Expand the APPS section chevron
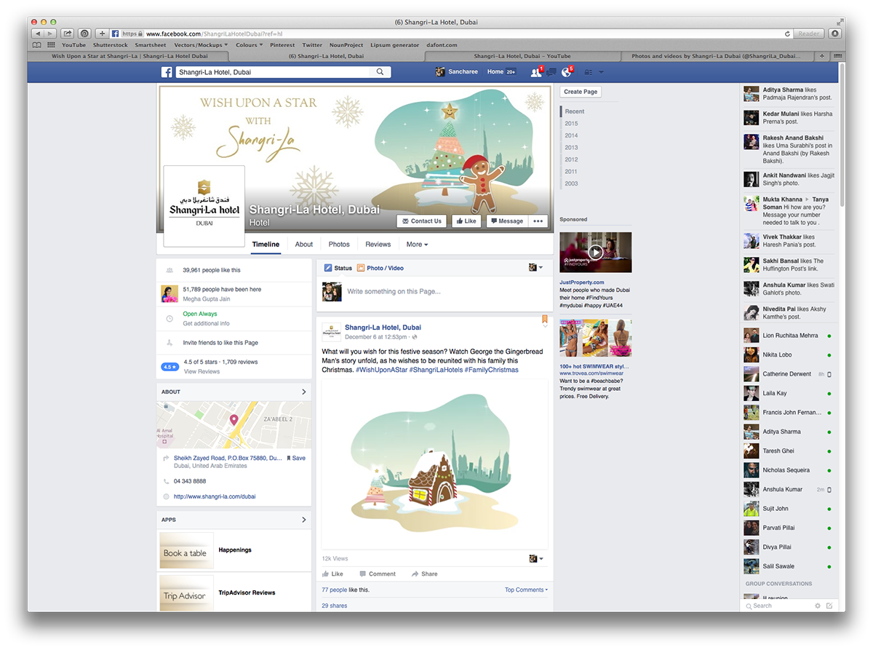 pyautogui.click(x=304, y=520)
